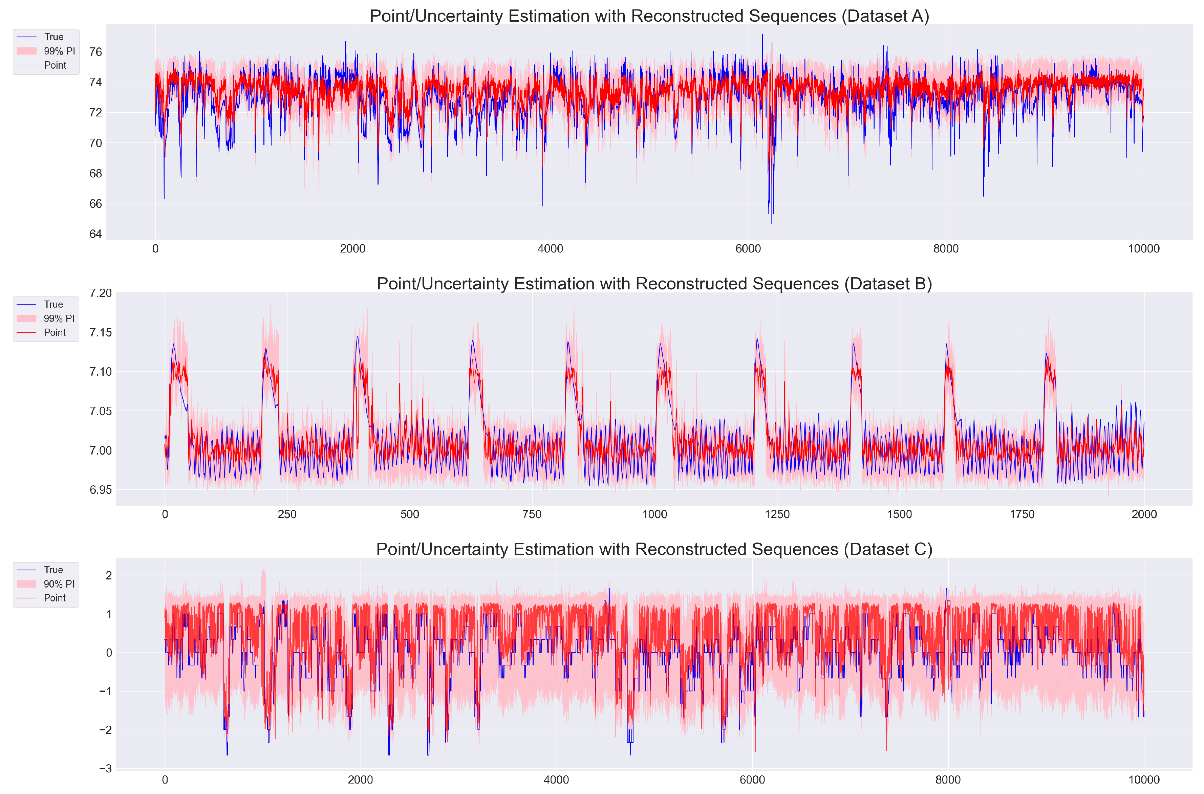Click the True legend entry in Dataset A
The width and height of the screenshot is (1204, 794).
coord(53,37)
